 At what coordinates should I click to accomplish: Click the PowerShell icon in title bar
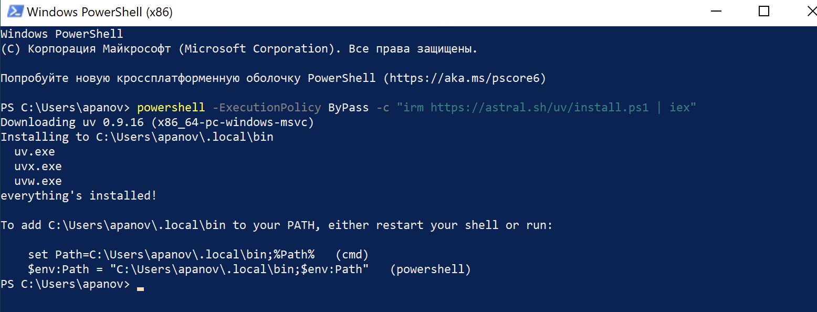click(x=14, y=12)
